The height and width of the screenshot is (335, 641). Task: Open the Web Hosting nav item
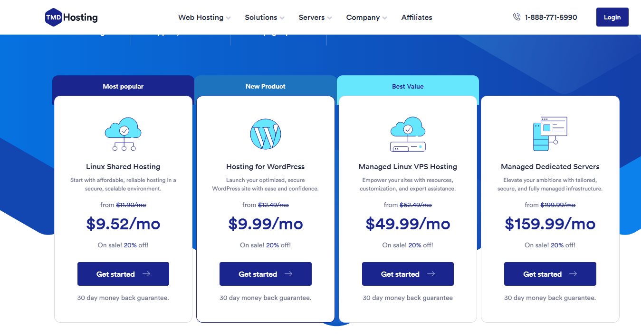click(201, 17)
